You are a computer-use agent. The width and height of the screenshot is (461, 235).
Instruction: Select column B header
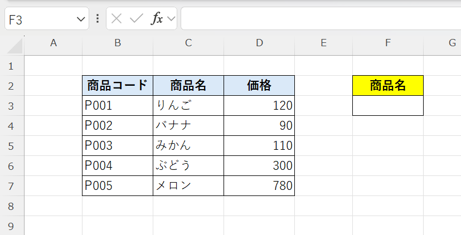(118, 43)
